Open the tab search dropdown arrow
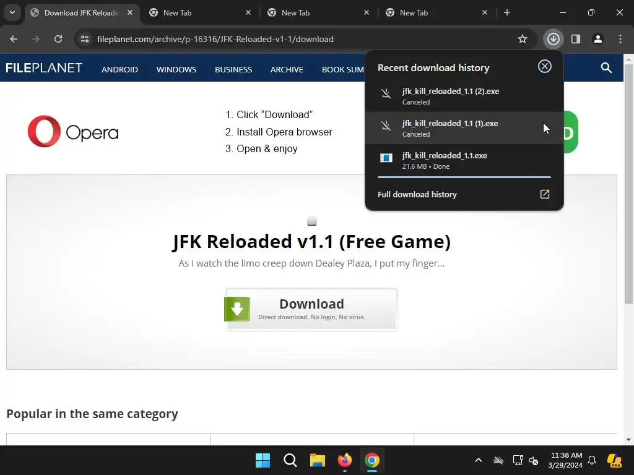Image resolution: width=634 pixels, height=475 pixels. tap(12, 12)
